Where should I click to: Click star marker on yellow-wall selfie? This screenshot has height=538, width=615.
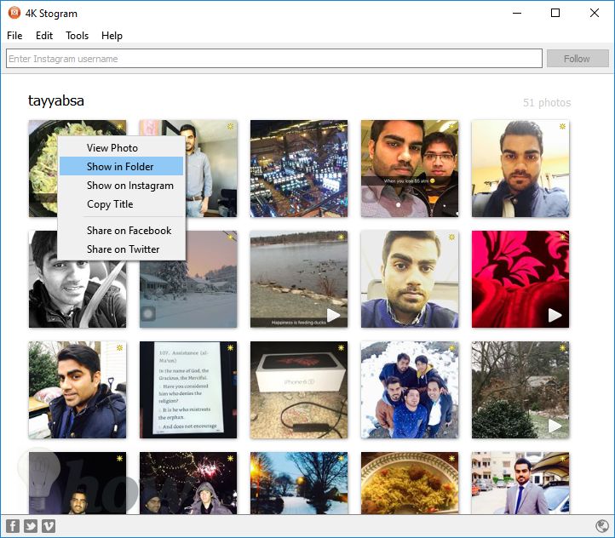pos(562,126)
